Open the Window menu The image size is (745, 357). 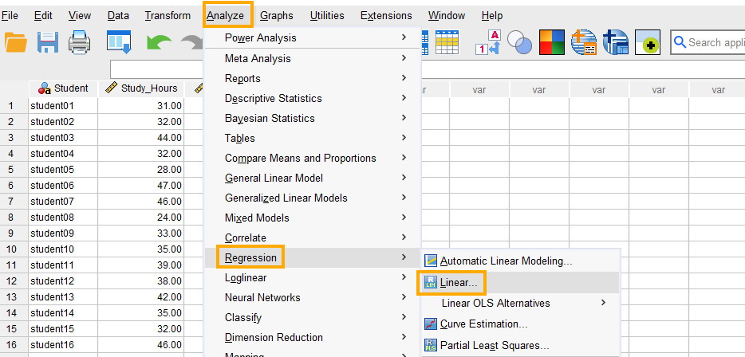(x=446, y=16)
